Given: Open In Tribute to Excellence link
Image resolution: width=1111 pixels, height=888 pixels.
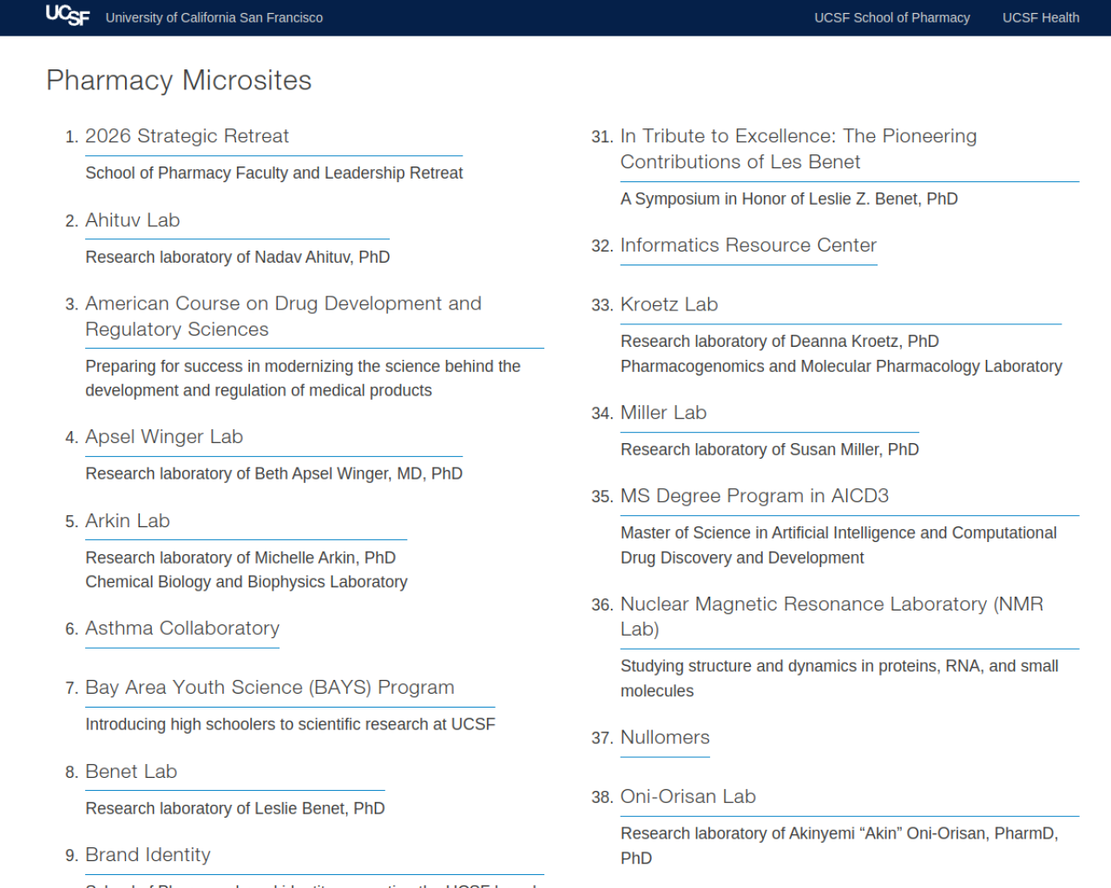Looking at the screenshot, I should [x=799, y=149].
